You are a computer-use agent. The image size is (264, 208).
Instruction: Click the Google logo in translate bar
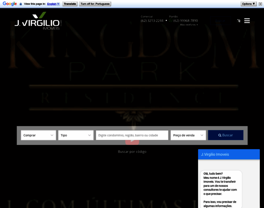pos(10,4)
